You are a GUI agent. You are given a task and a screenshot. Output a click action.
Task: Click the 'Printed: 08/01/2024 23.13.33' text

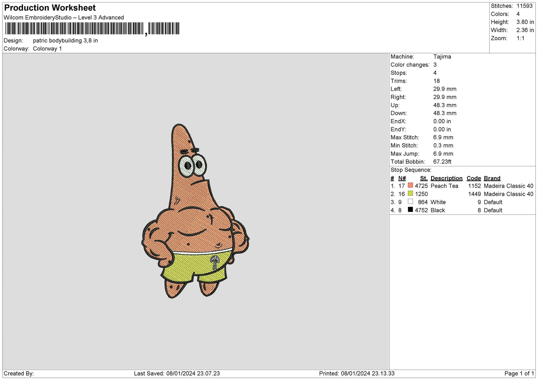[357, 374]
